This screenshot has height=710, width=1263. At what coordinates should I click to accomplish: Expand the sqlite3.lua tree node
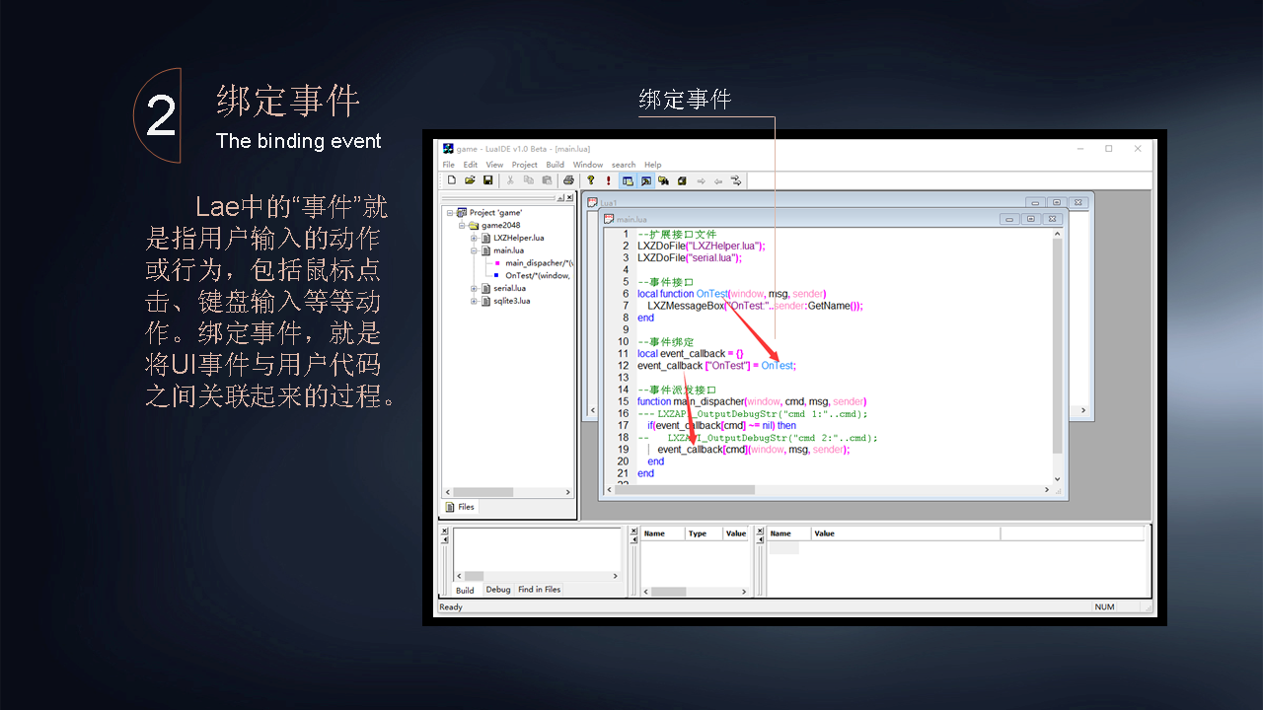[474, 301]
